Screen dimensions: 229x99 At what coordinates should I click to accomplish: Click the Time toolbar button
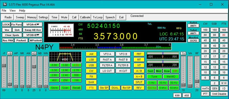pos(54,17)
